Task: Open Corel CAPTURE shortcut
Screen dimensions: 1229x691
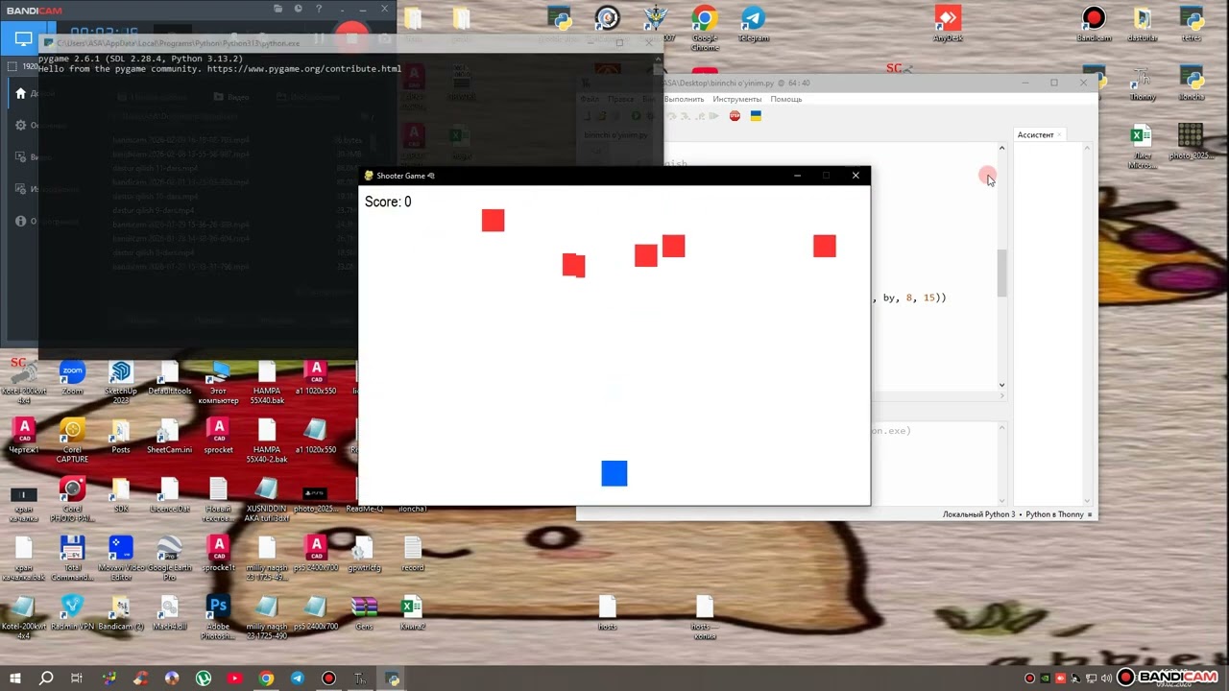Action: [x=72, y=441]
